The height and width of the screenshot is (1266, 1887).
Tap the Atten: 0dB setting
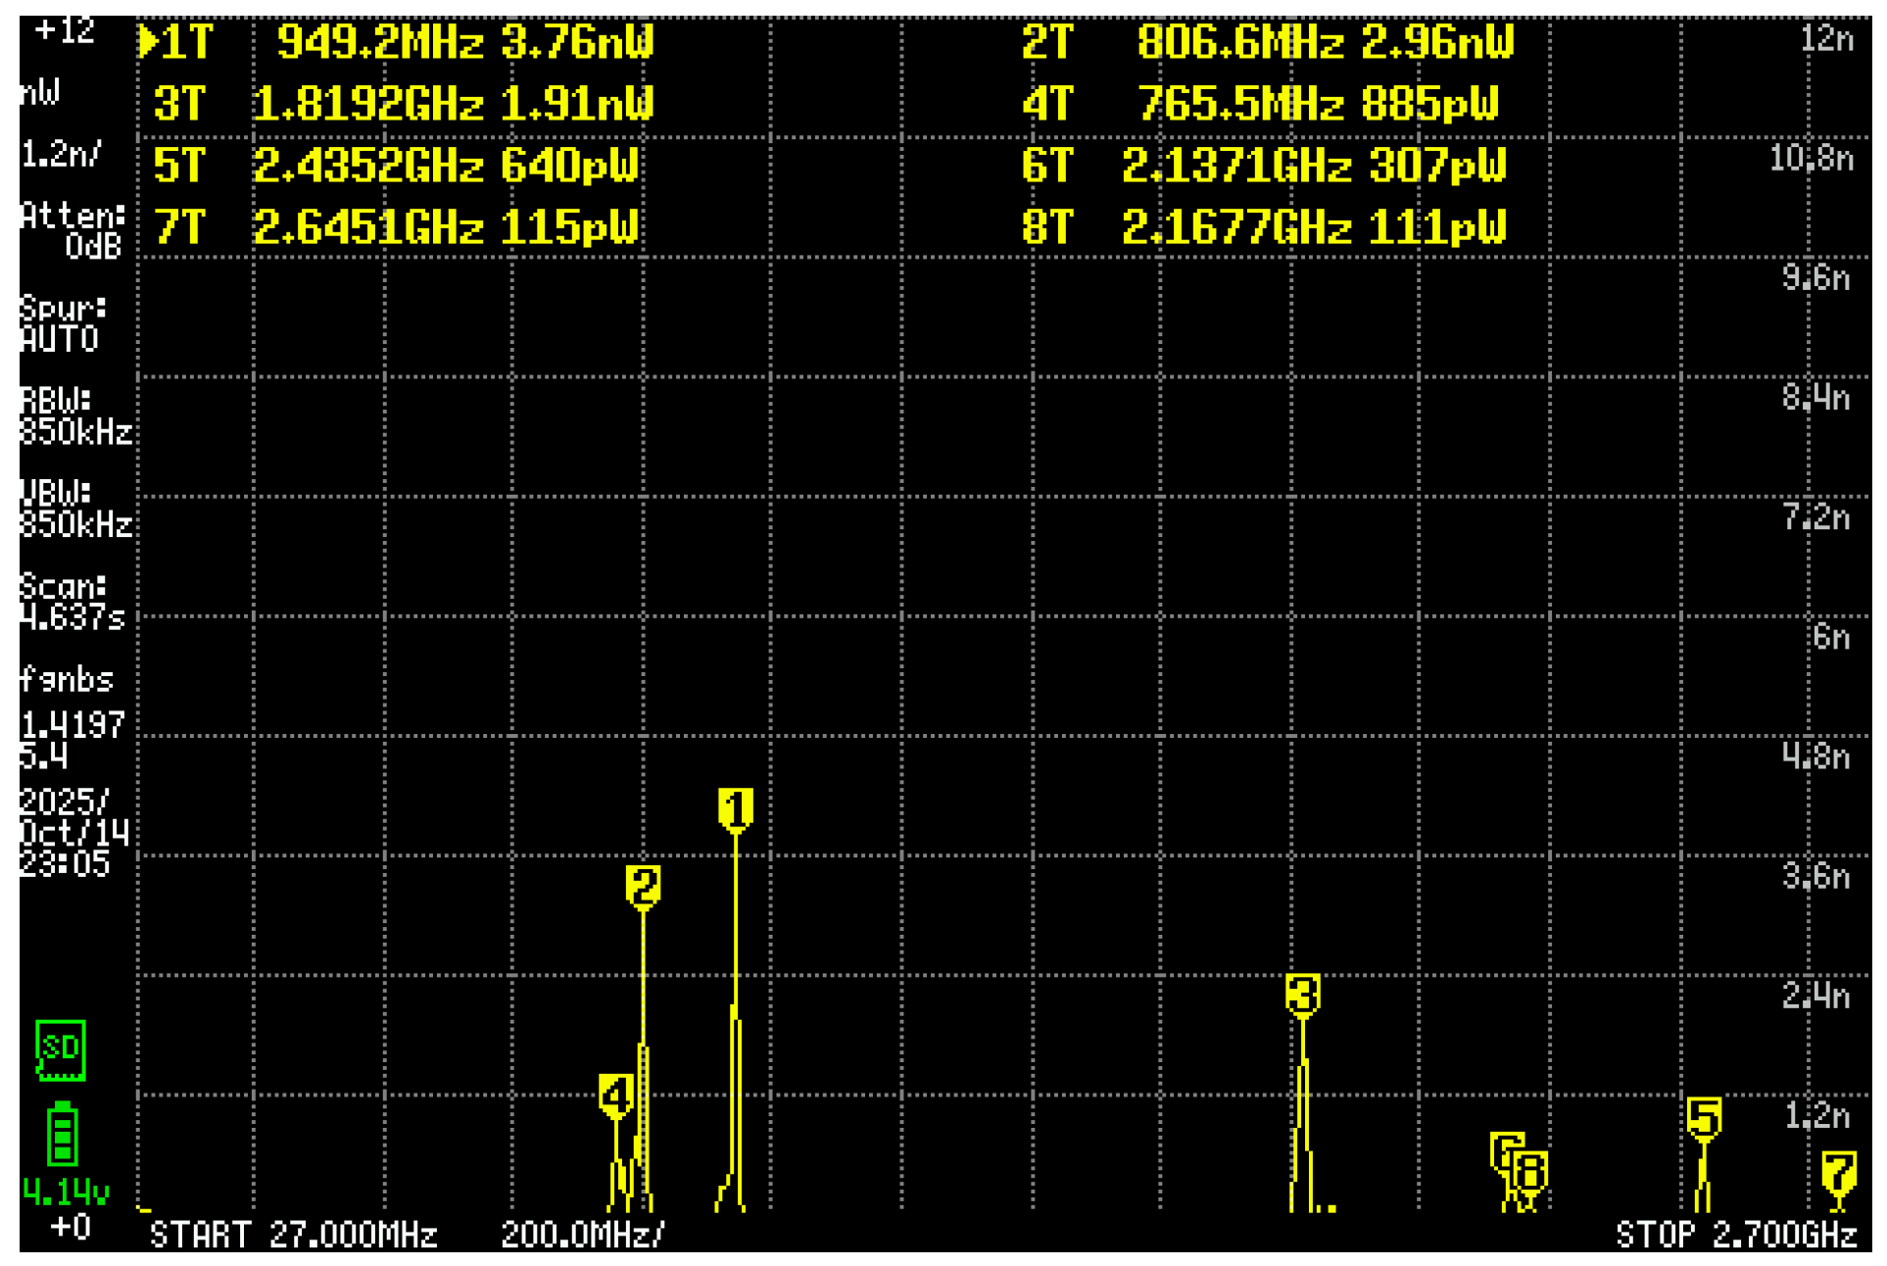point(74,230)
